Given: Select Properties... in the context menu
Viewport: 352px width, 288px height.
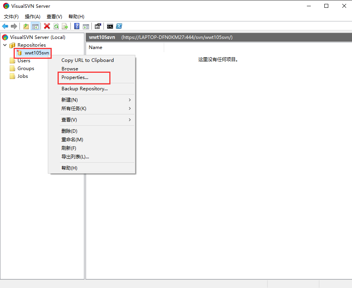Looking at the screenshot, I should pyautogui.click(x=75, y=77).
